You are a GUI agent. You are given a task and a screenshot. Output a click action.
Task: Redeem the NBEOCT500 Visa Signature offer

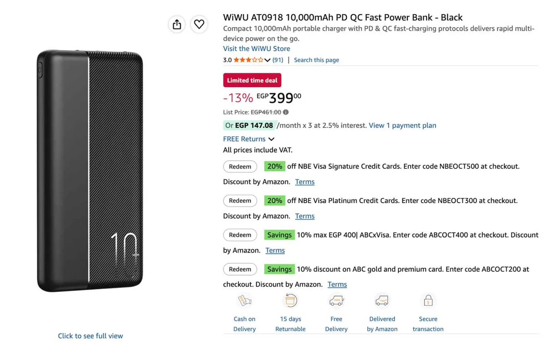coord(240,166)
